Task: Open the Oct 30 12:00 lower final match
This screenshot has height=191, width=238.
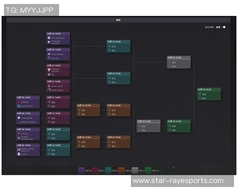Action: pos(179,126)
